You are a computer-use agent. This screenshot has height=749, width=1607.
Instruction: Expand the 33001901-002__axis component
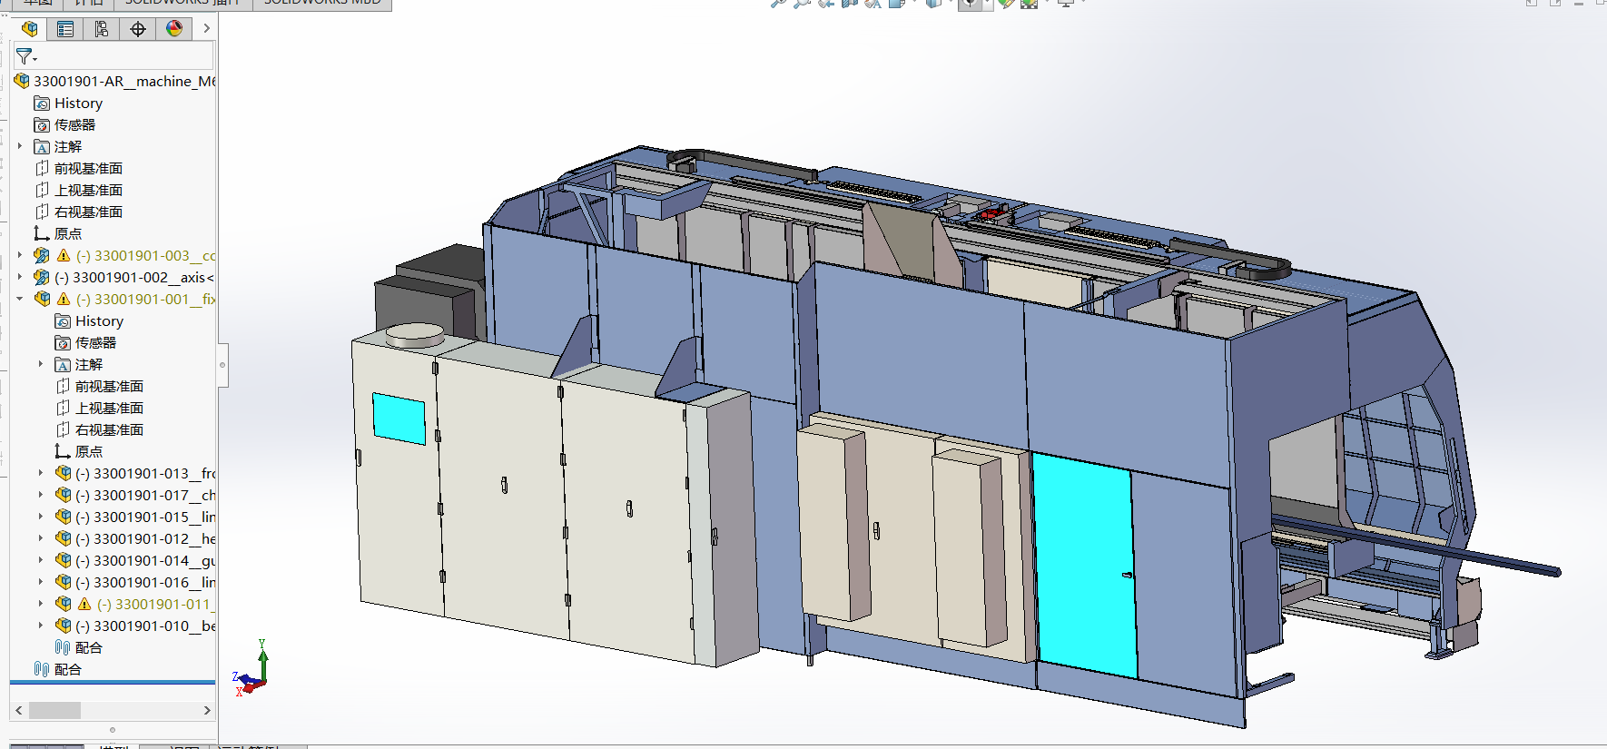(x=20, y=277)
